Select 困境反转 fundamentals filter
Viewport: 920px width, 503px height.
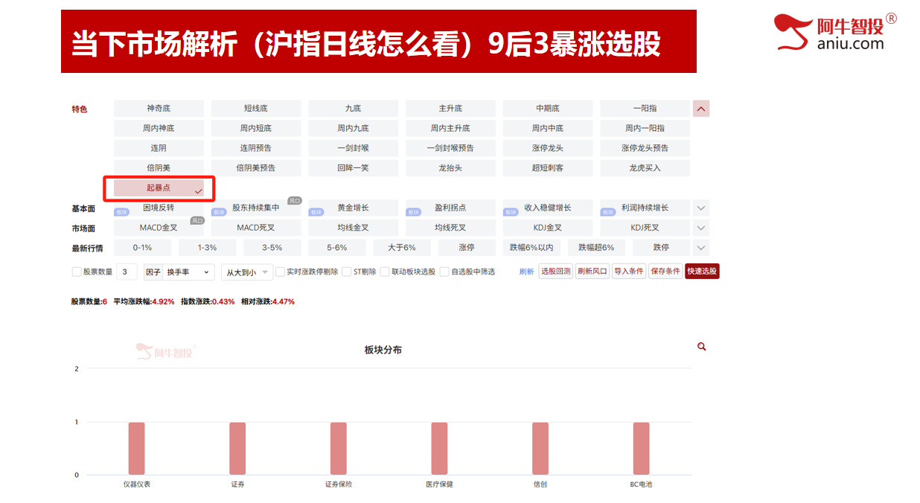159,208
